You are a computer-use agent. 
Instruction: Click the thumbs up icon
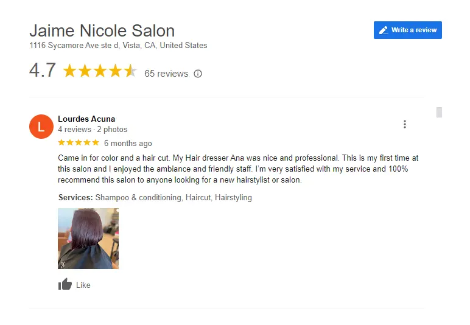65,284
